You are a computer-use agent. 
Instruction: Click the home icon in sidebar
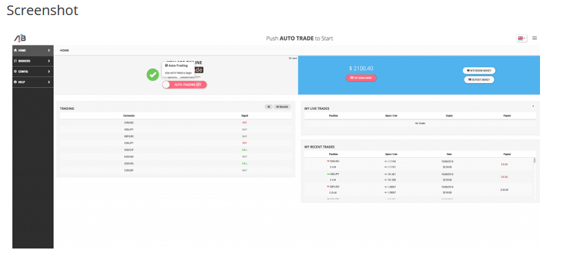click(x=15, y=51)
